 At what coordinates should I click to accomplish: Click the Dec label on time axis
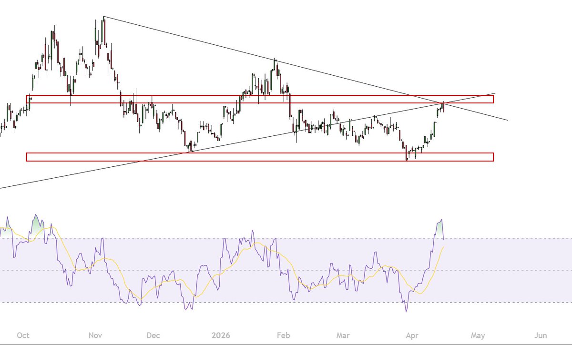(153, 335)
